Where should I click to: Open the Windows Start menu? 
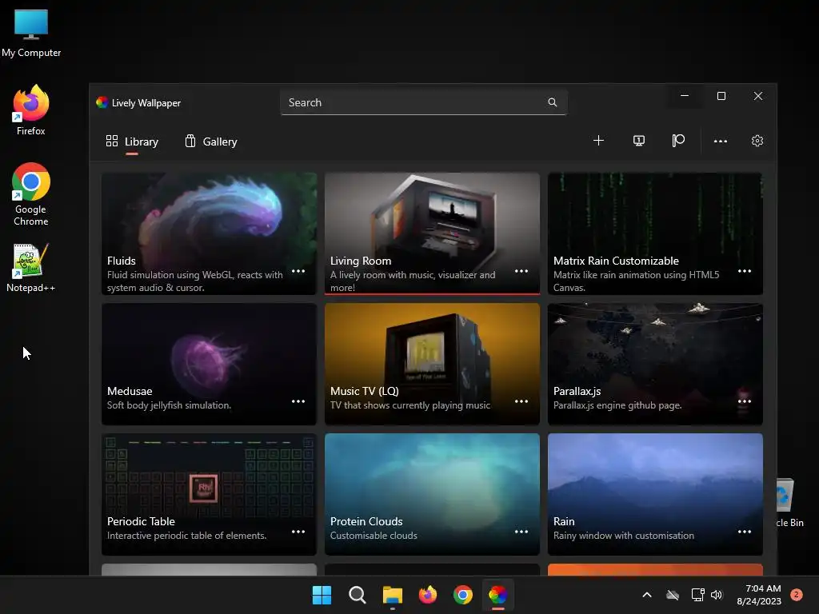click(322, 595)
